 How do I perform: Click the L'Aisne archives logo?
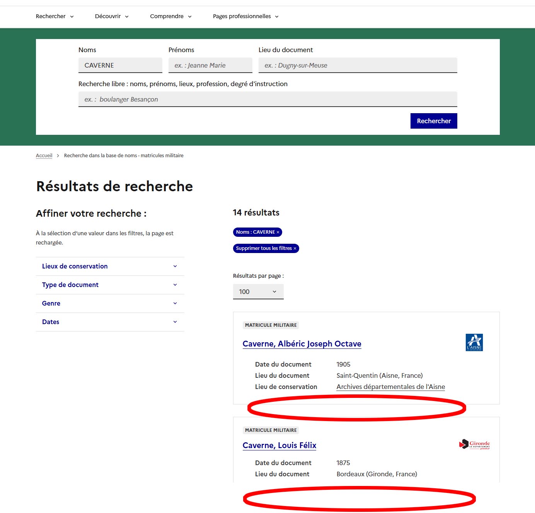(474, 342)
